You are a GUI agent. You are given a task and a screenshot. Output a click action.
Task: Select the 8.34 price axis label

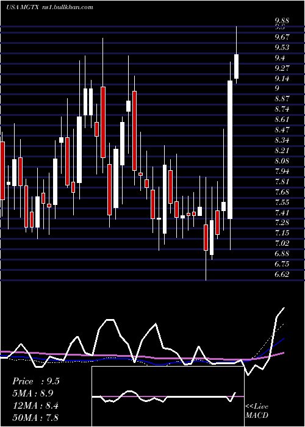pyautogui.click(x=282, y=140)
